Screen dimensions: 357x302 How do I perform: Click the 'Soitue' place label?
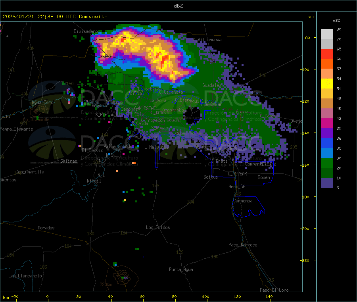[211, 177]
